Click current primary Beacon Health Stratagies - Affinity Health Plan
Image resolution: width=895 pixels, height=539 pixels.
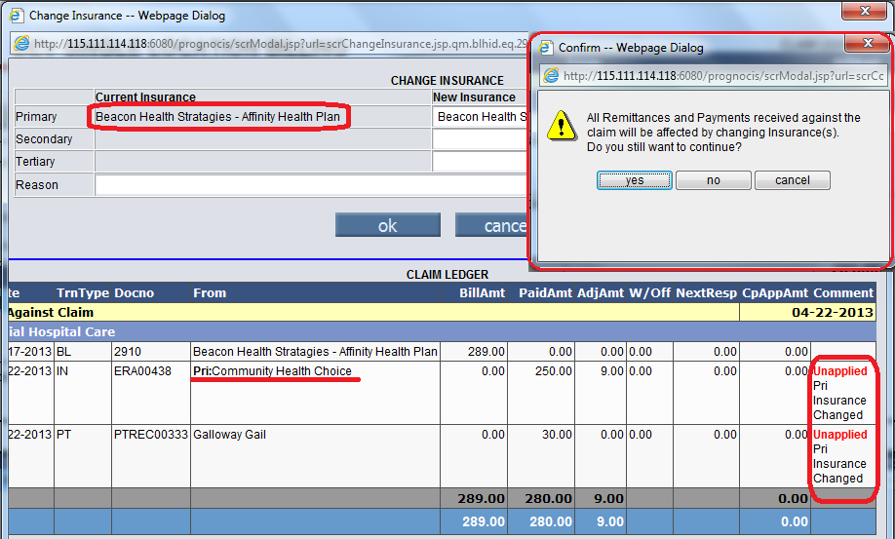coord(217,117)
